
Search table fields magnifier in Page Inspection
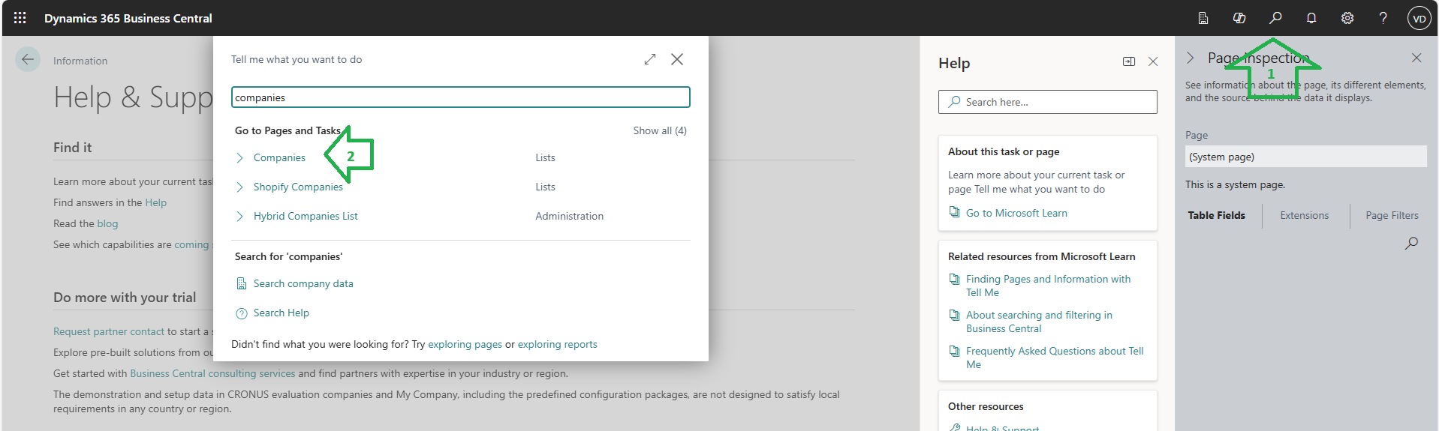pos(1412,243)
